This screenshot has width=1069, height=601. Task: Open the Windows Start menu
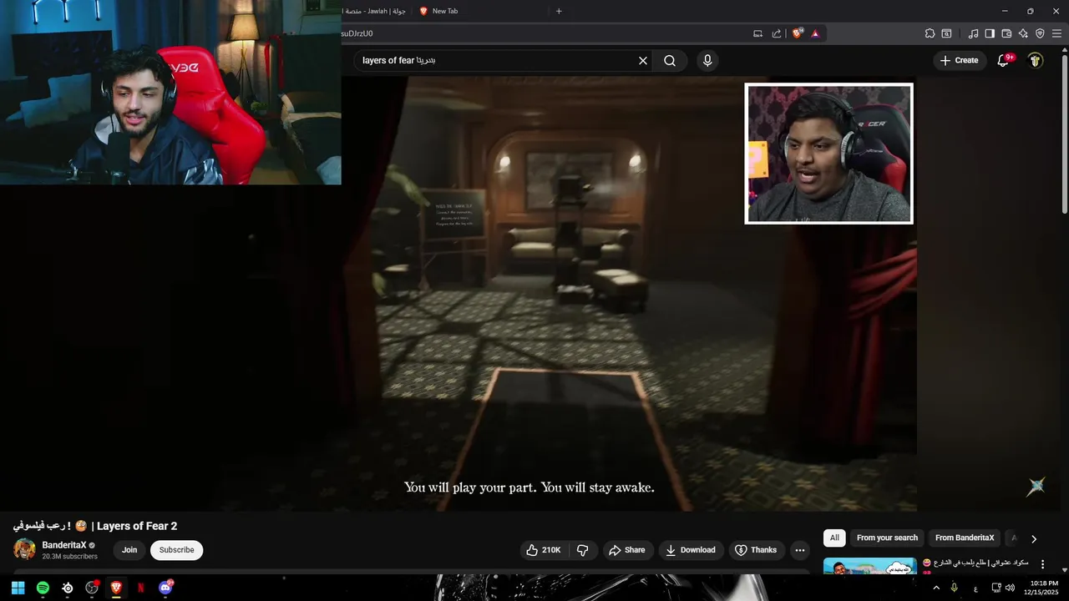coord(18,588)
